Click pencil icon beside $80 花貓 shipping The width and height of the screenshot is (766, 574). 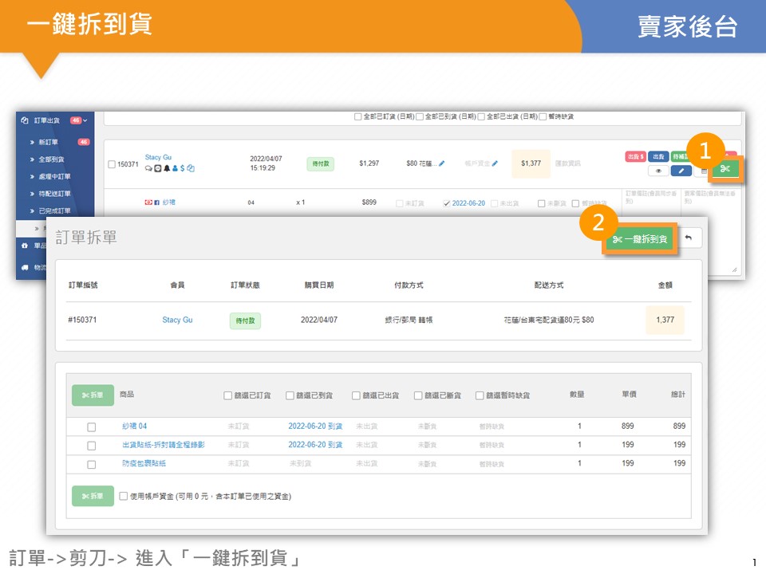point(441,163)
